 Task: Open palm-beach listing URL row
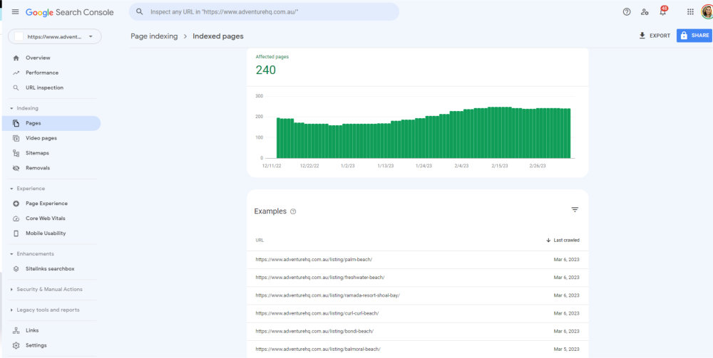point(417,260)
